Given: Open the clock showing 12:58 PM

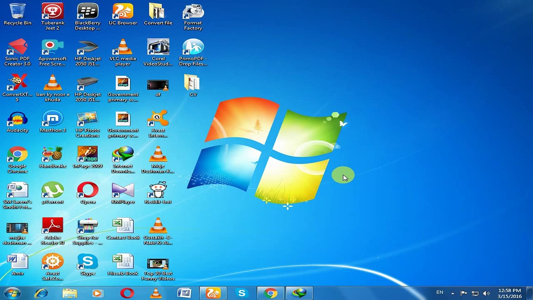Looking at the screenshot, I should pyautogui.click(x=510, y=293).
